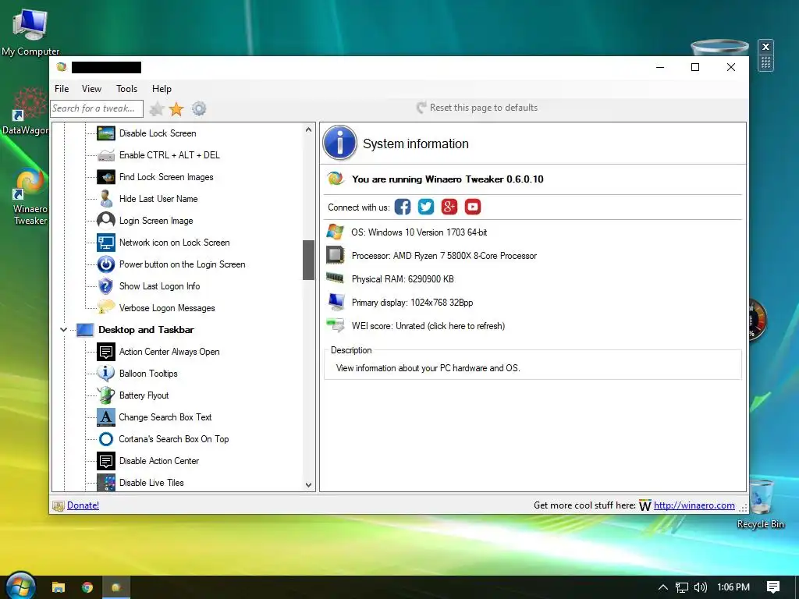The width and height of the screenshot is (799, 599).
Task: Click the Disable Lock Screen icon
Action: (x=106, y=133)
